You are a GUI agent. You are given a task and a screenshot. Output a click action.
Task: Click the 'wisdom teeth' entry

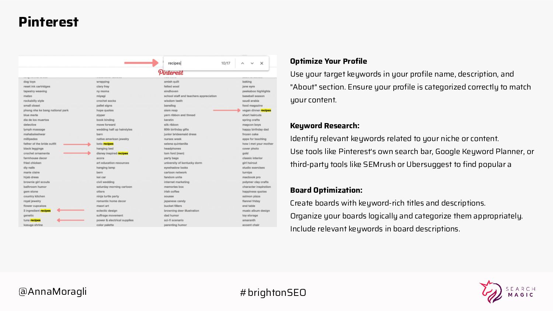click(173, 101)
